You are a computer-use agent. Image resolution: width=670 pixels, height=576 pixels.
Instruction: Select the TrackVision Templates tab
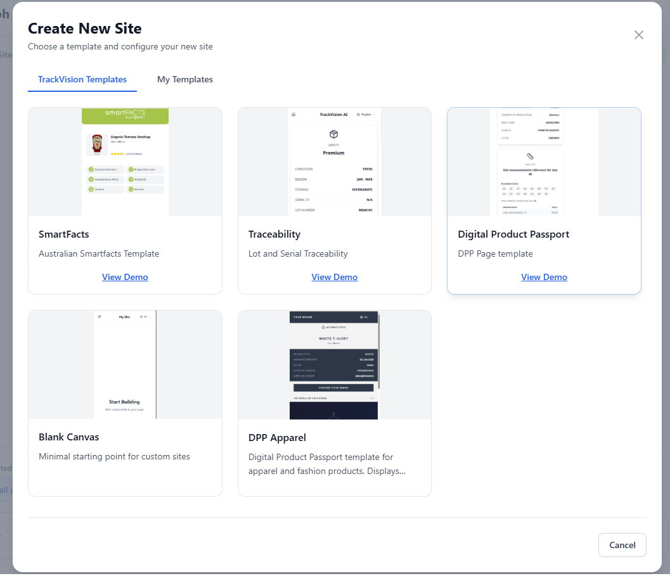(x=82, y=79)
